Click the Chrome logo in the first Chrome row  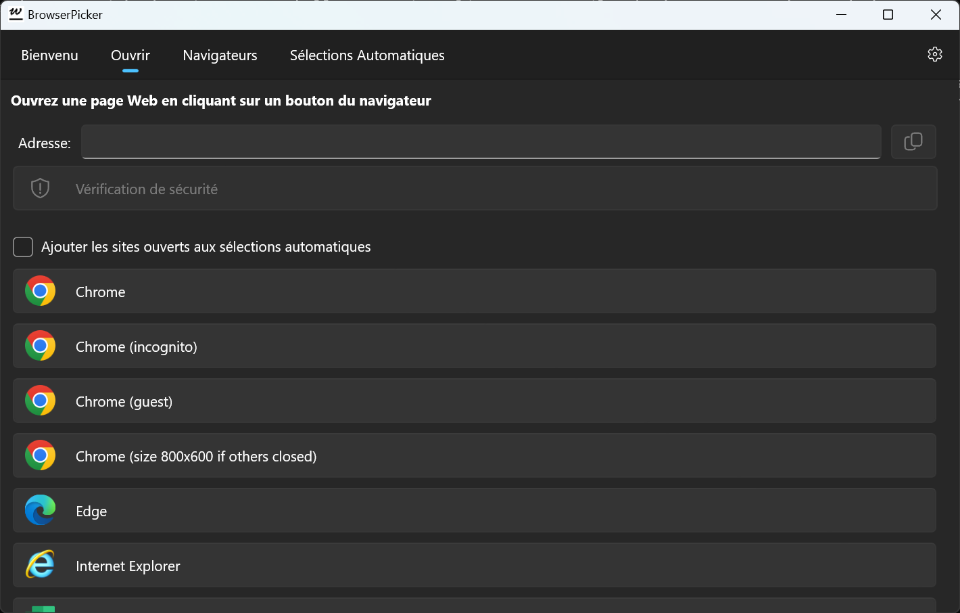(41, 291)
